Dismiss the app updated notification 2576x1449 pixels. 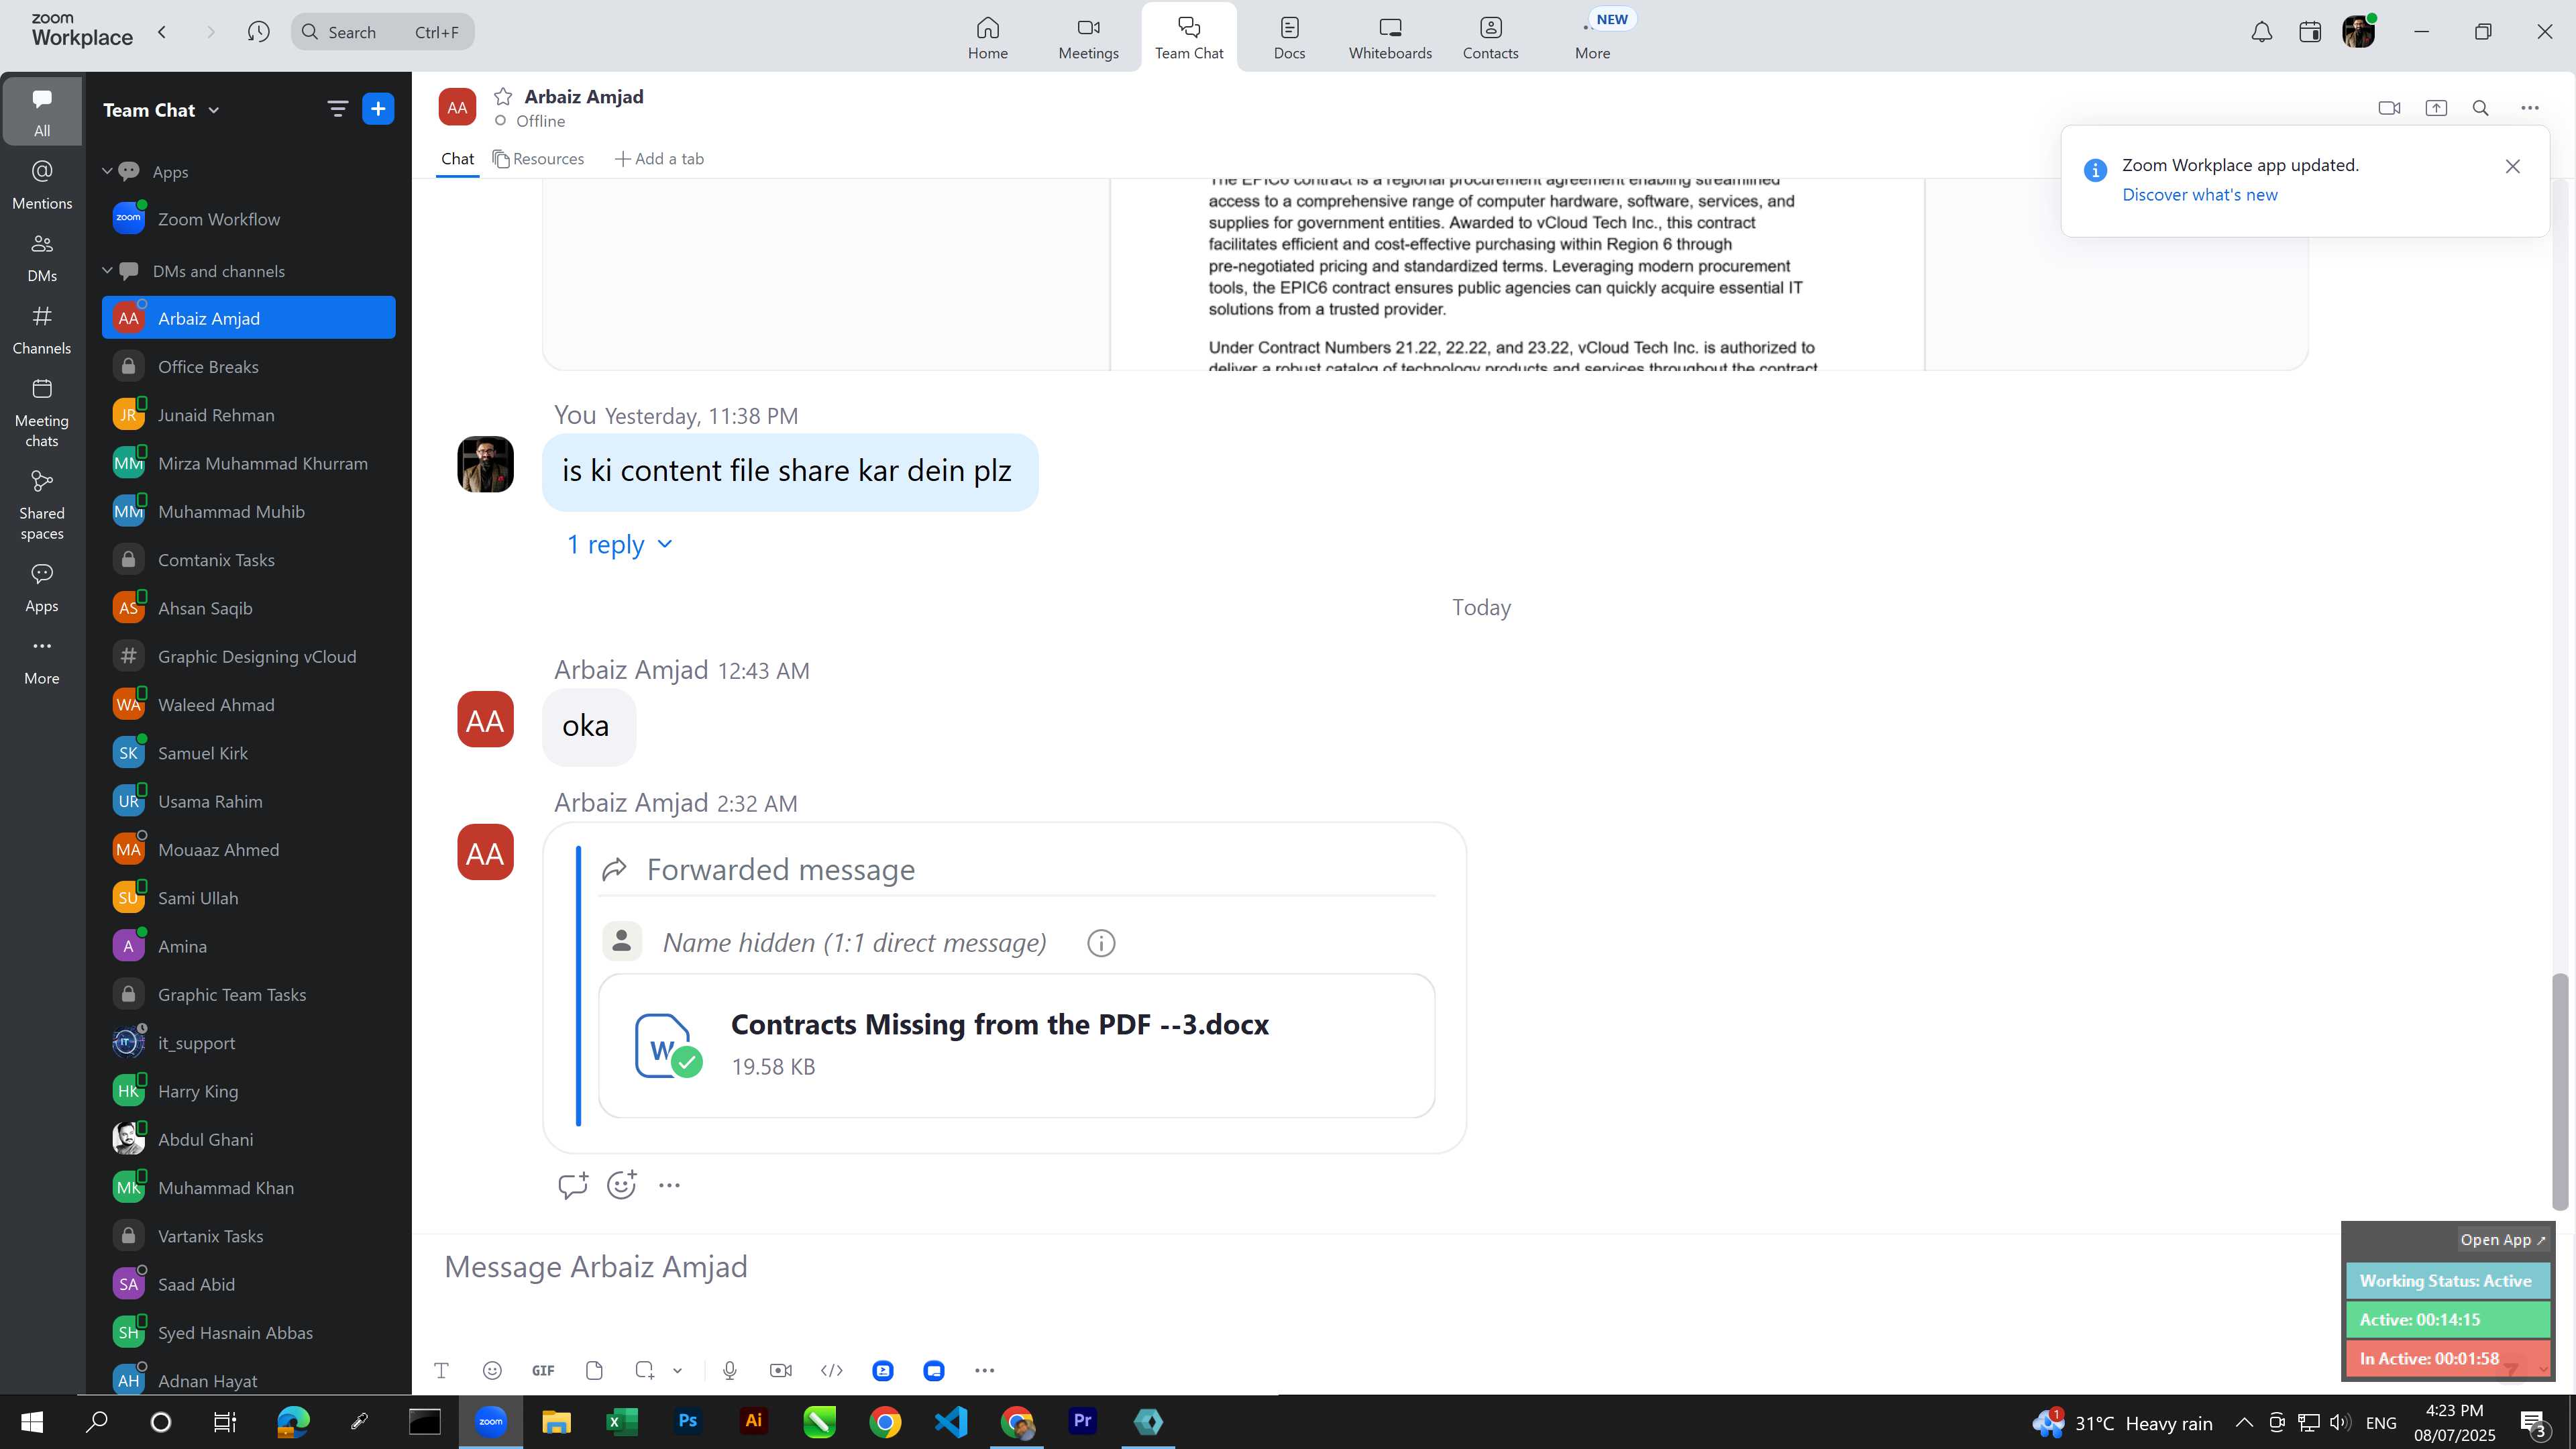click(x=2512, y=166)
